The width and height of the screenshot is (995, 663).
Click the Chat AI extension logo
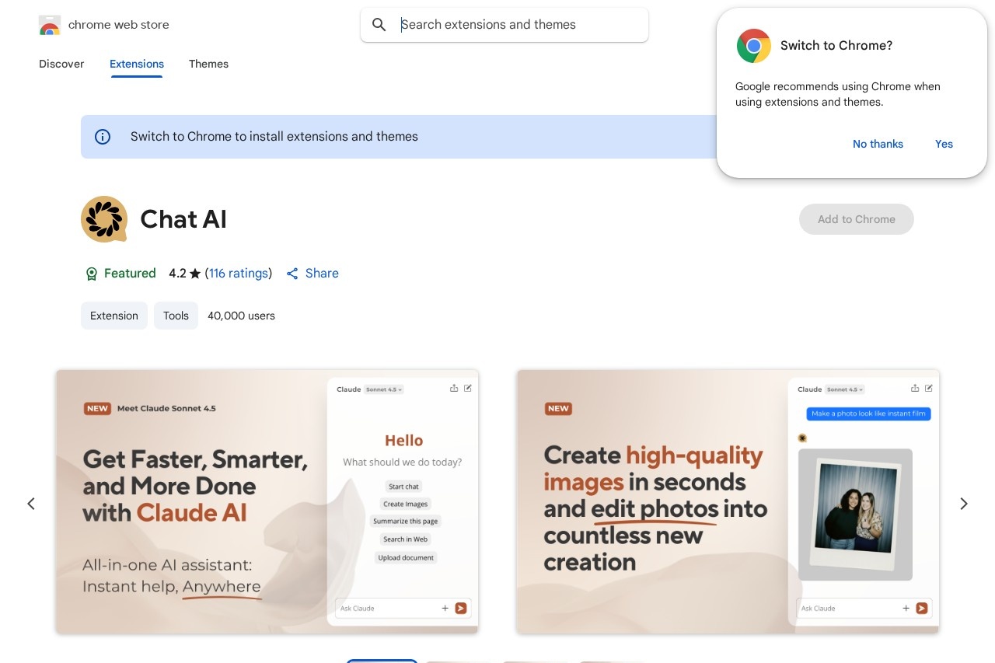click(104, 219)
